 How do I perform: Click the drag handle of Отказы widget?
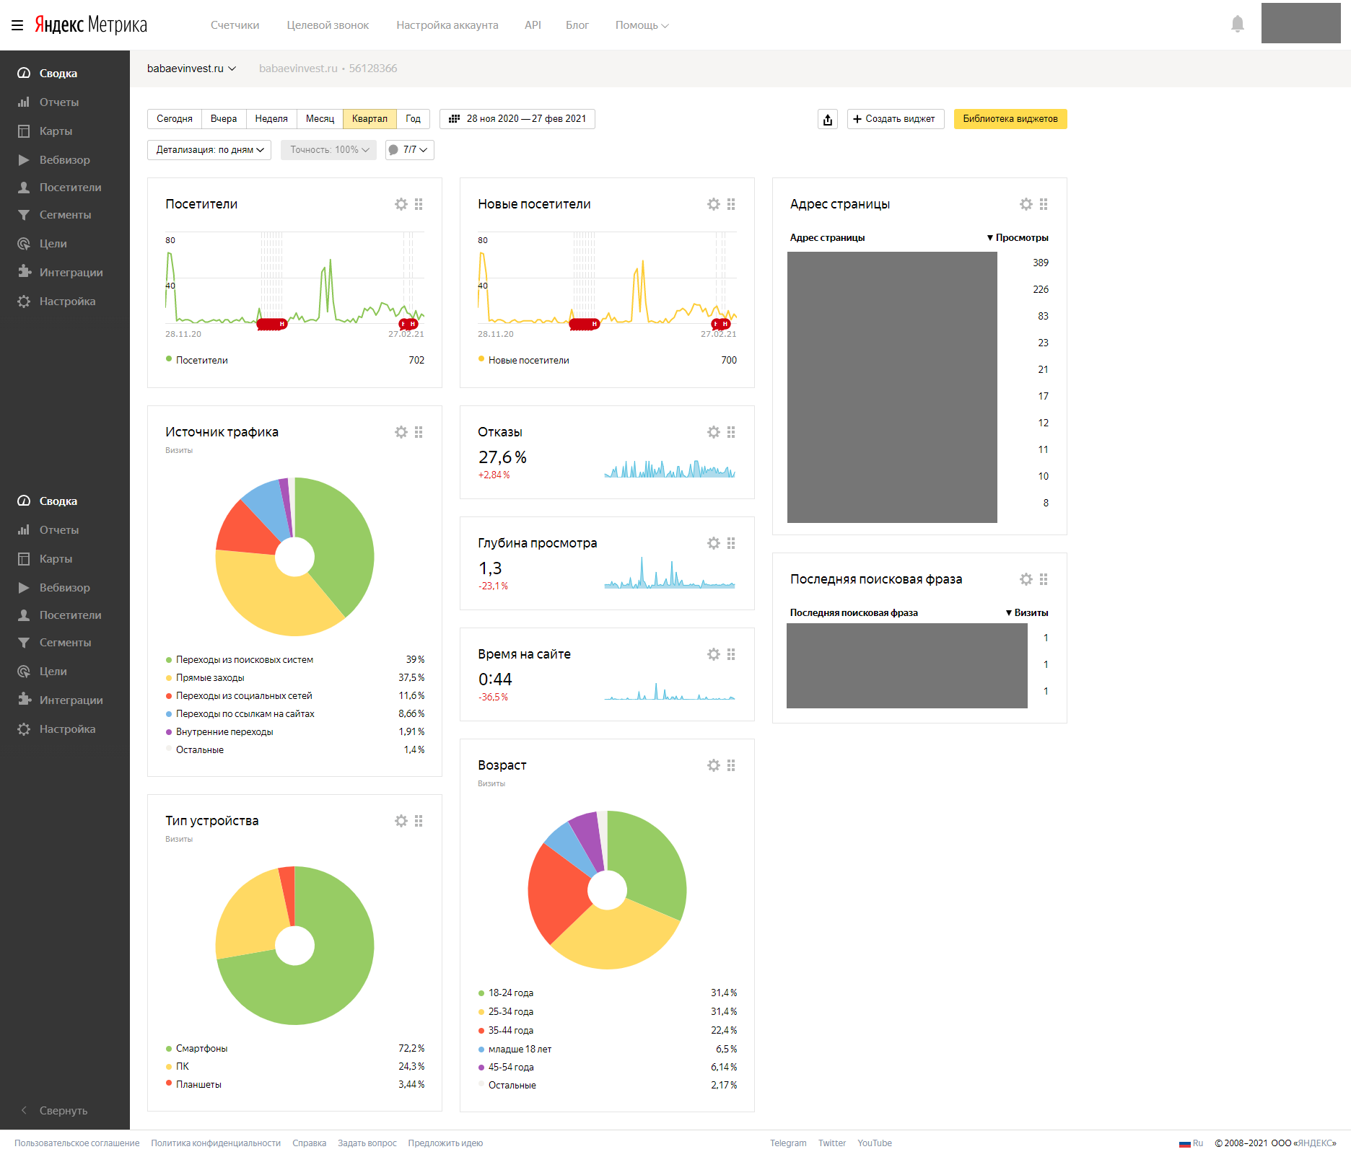tap(731, 432)
